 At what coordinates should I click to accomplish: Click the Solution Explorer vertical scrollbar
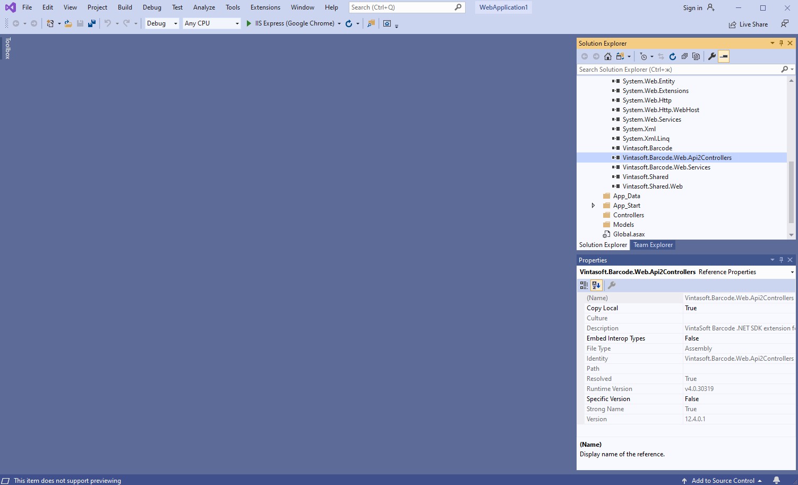click(x=791, y=191)
